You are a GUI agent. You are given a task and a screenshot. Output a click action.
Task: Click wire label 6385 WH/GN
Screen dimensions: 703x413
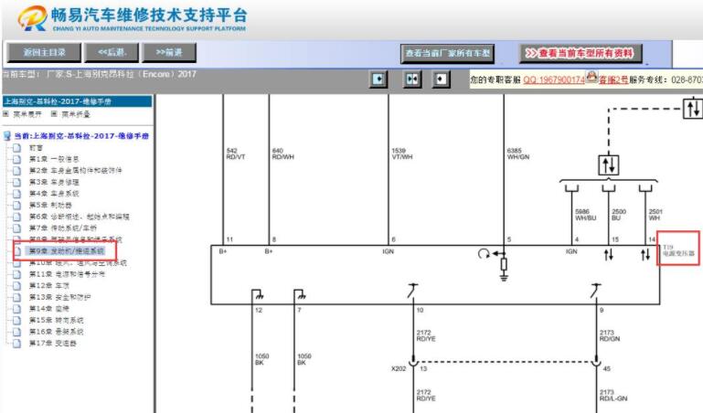pos(518,154)
